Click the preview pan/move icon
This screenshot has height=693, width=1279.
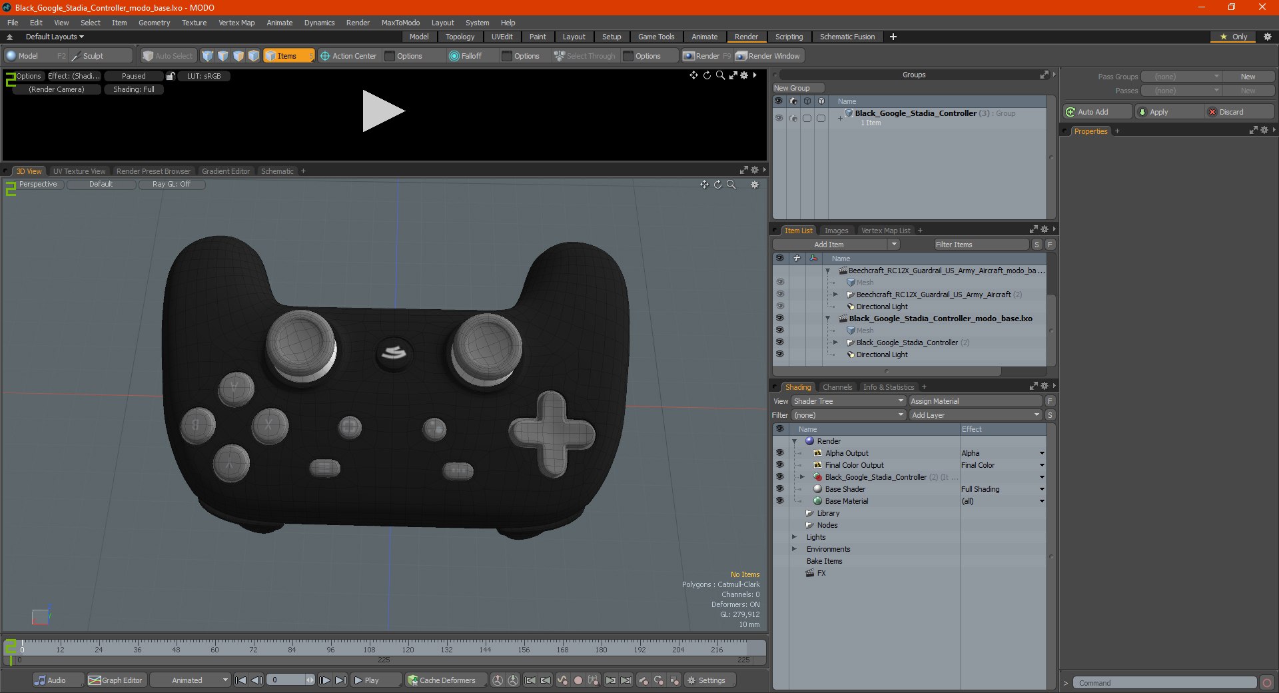(693, 75)
